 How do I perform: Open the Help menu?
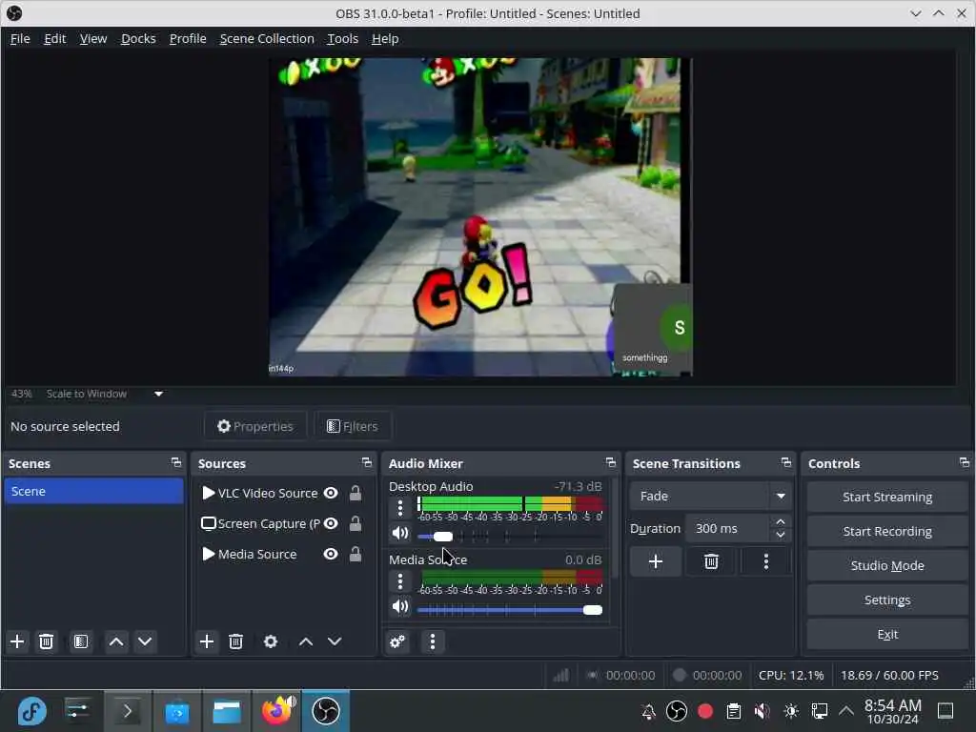click(385, 38)
